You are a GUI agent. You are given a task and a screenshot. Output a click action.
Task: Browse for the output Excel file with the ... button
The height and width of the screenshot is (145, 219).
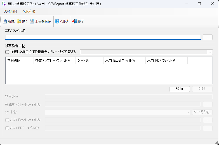point(208,120)
